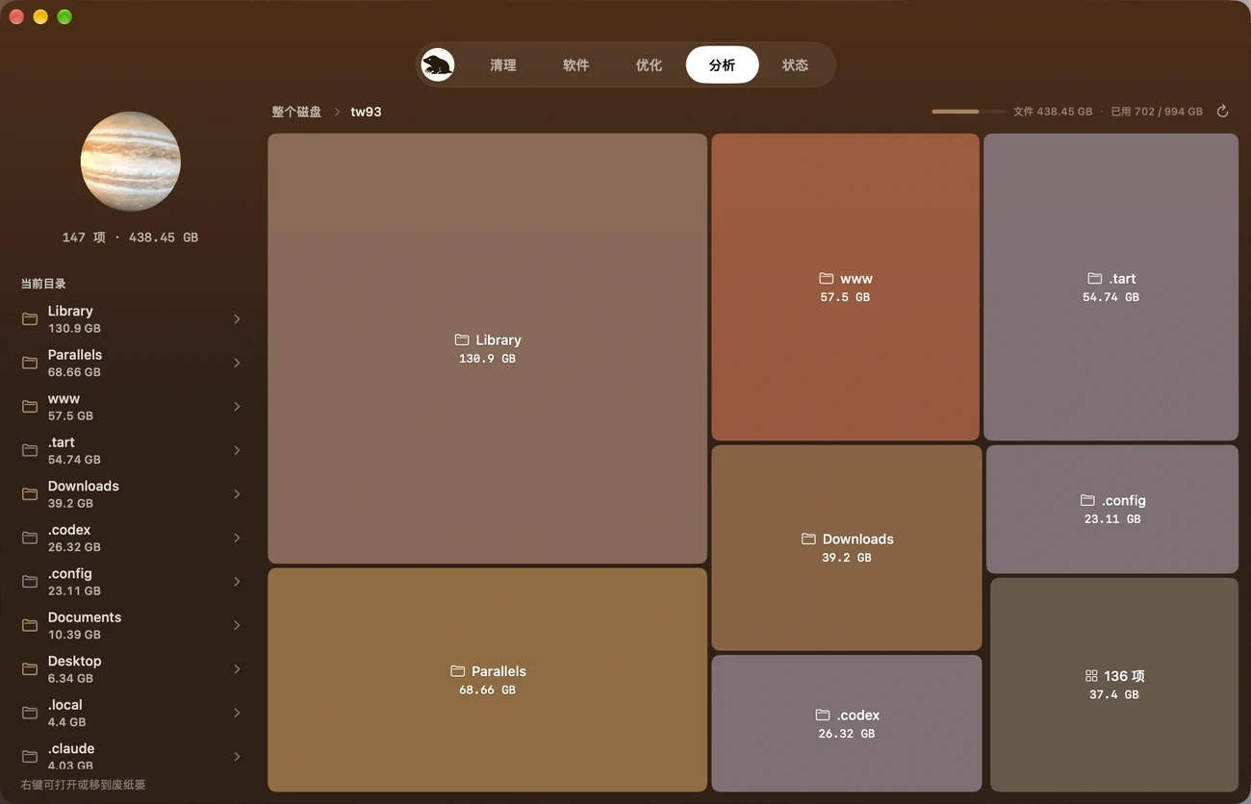Click folder icon on www treemap tile
Viewport: 1251px width, 804px height.
tap(826, 278)
